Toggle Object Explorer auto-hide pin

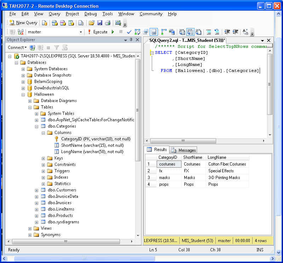click(131, 40)
